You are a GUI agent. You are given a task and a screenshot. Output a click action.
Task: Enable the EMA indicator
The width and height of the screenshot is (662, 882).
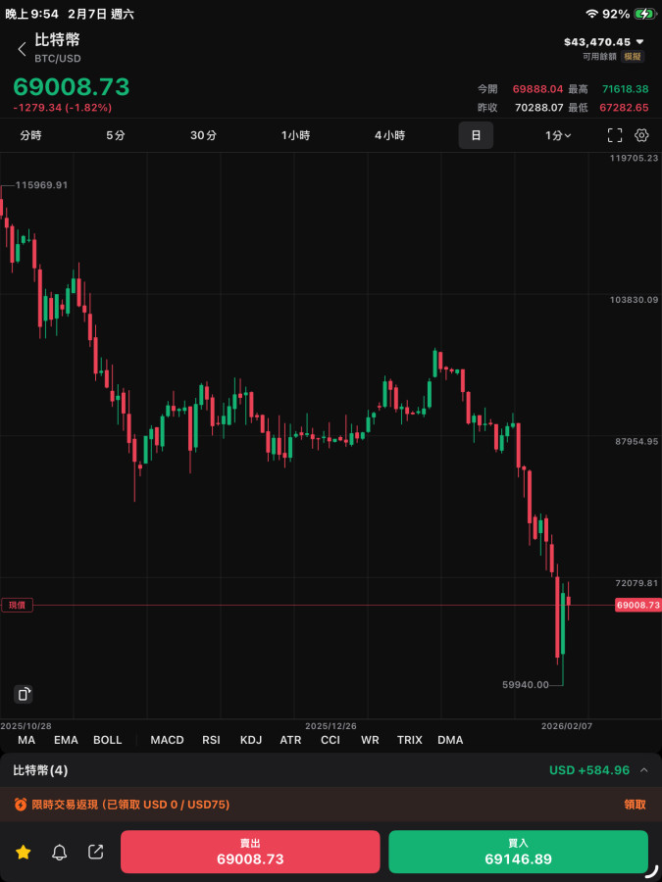click(66, 740)
